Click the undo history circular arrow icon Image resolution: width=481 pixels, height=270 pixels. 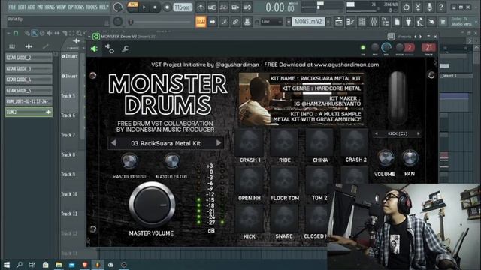coord(406,7)
